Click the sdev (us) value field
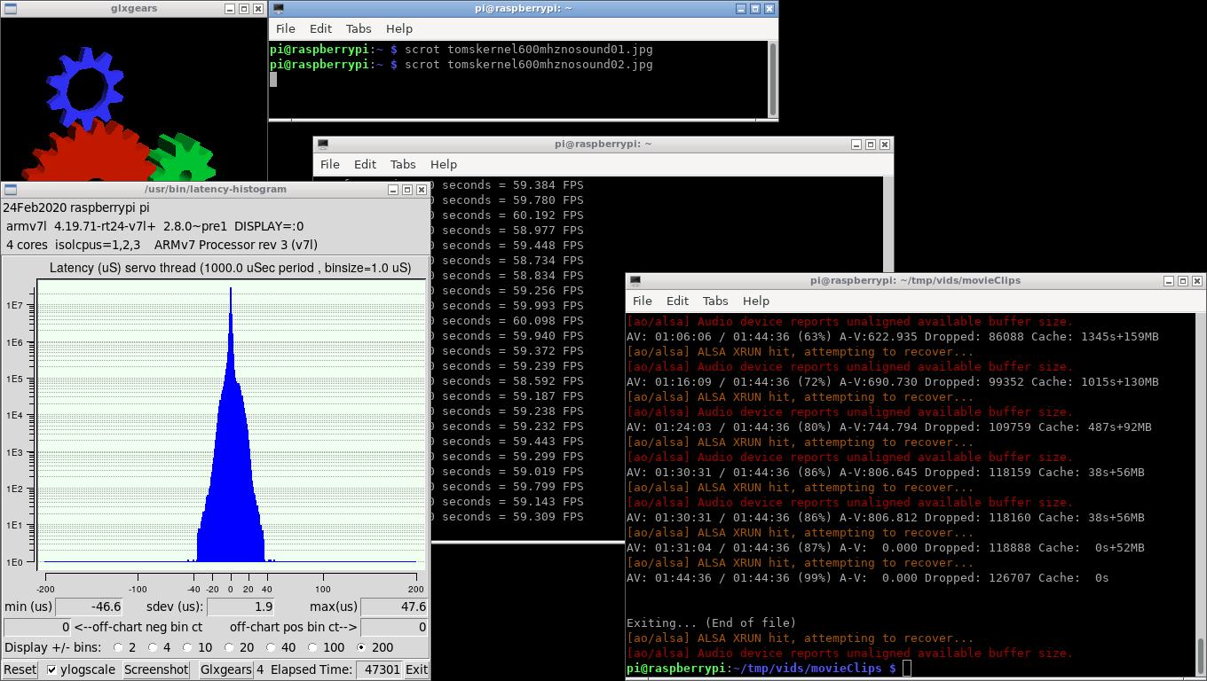 tap(241, 607)
